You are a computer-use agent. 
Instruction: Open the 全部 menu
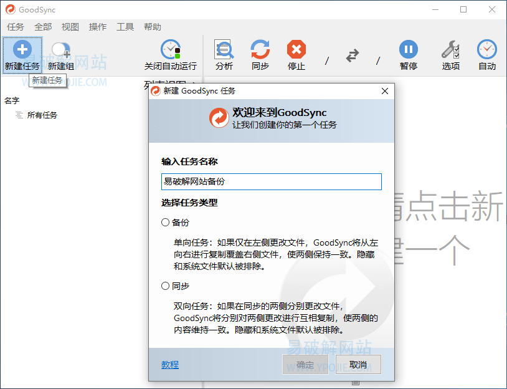(43, 27)
